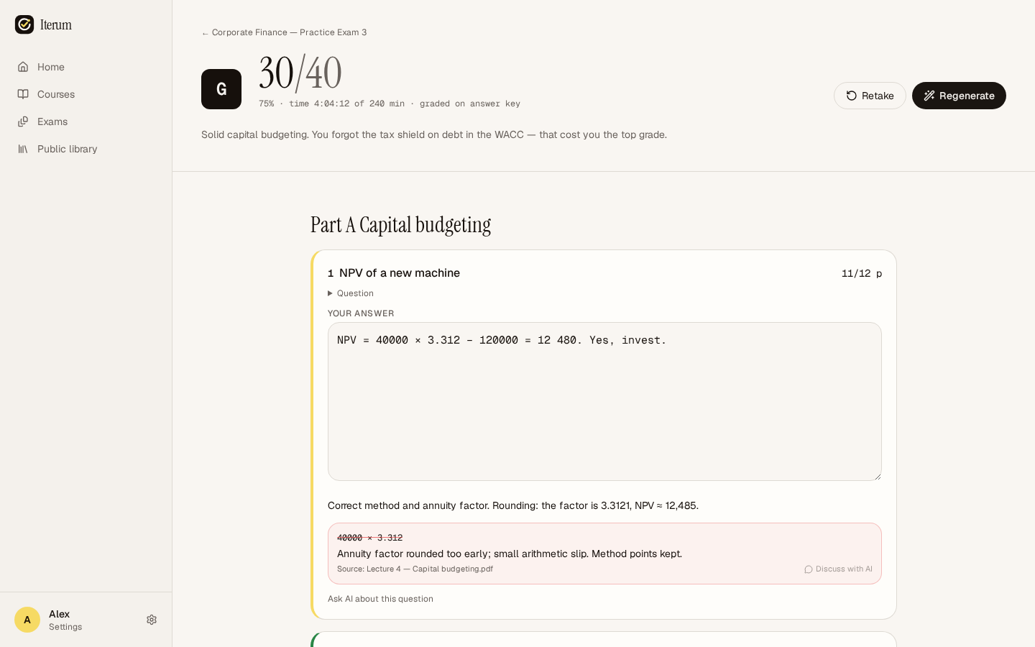Click the 11/12 p score text
This screenshot has width=1035, height=647.
coord(862,273)
